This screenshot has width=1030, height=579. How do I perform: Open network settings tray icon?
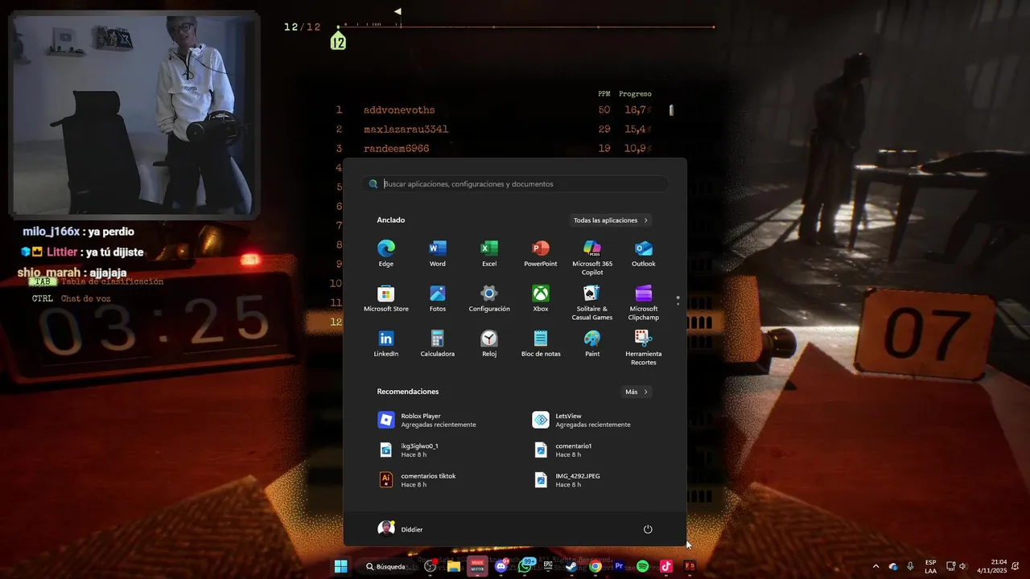click(950, 566)
